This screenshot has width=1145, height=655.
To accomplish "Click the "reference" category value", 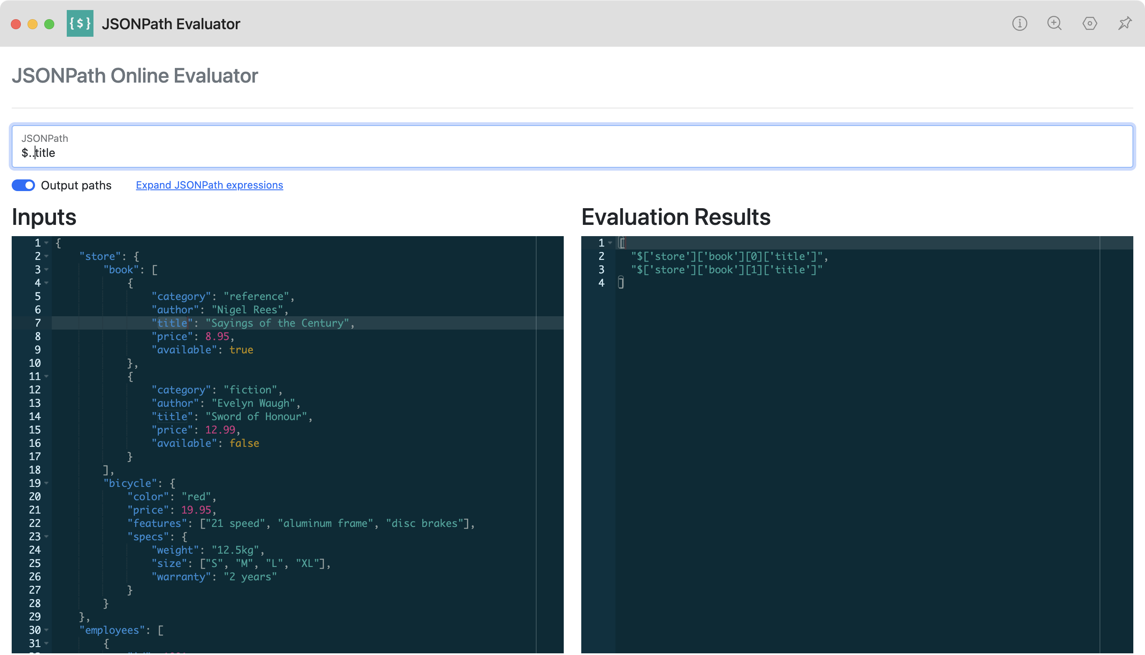I will (257, 297).
